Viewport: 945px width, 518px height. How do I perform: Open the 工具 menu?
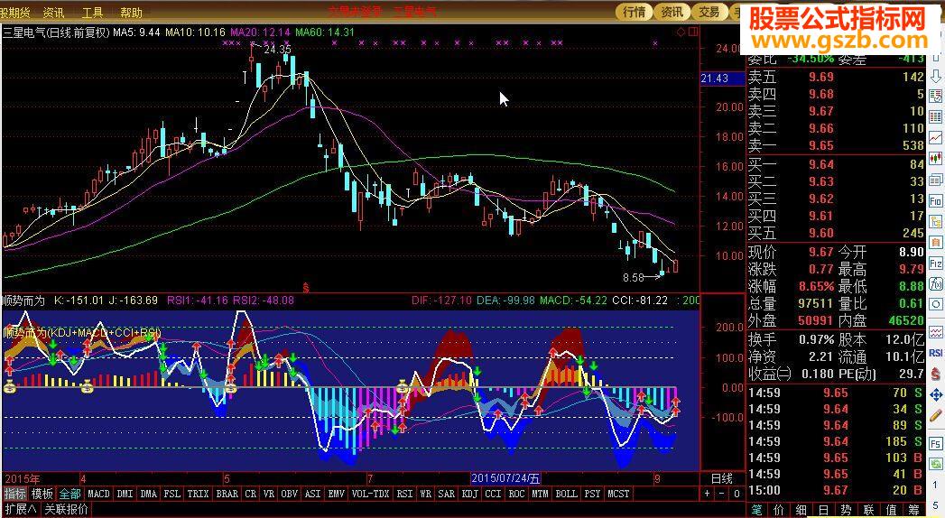click(x=92, y=13)
